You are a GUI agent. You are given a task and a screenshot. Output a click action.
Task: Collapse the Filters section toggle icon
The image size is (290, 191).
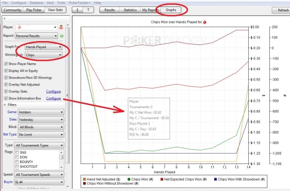coord(4,105)
